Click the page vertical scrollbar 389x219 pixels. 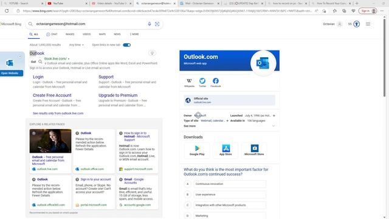click(x=384, y=58)
